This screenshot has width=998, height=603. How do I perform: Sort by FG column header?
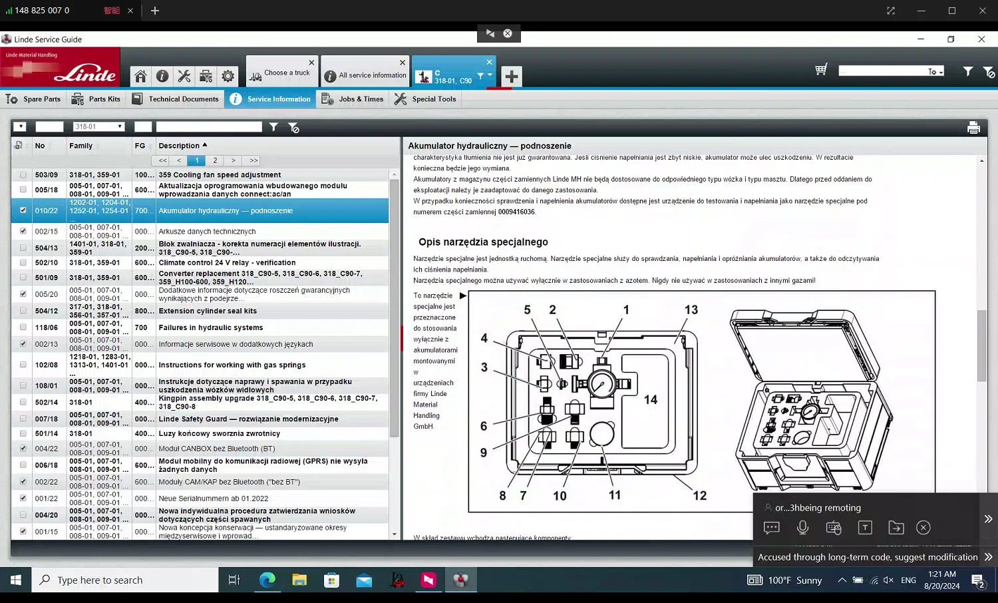point(140,146)
